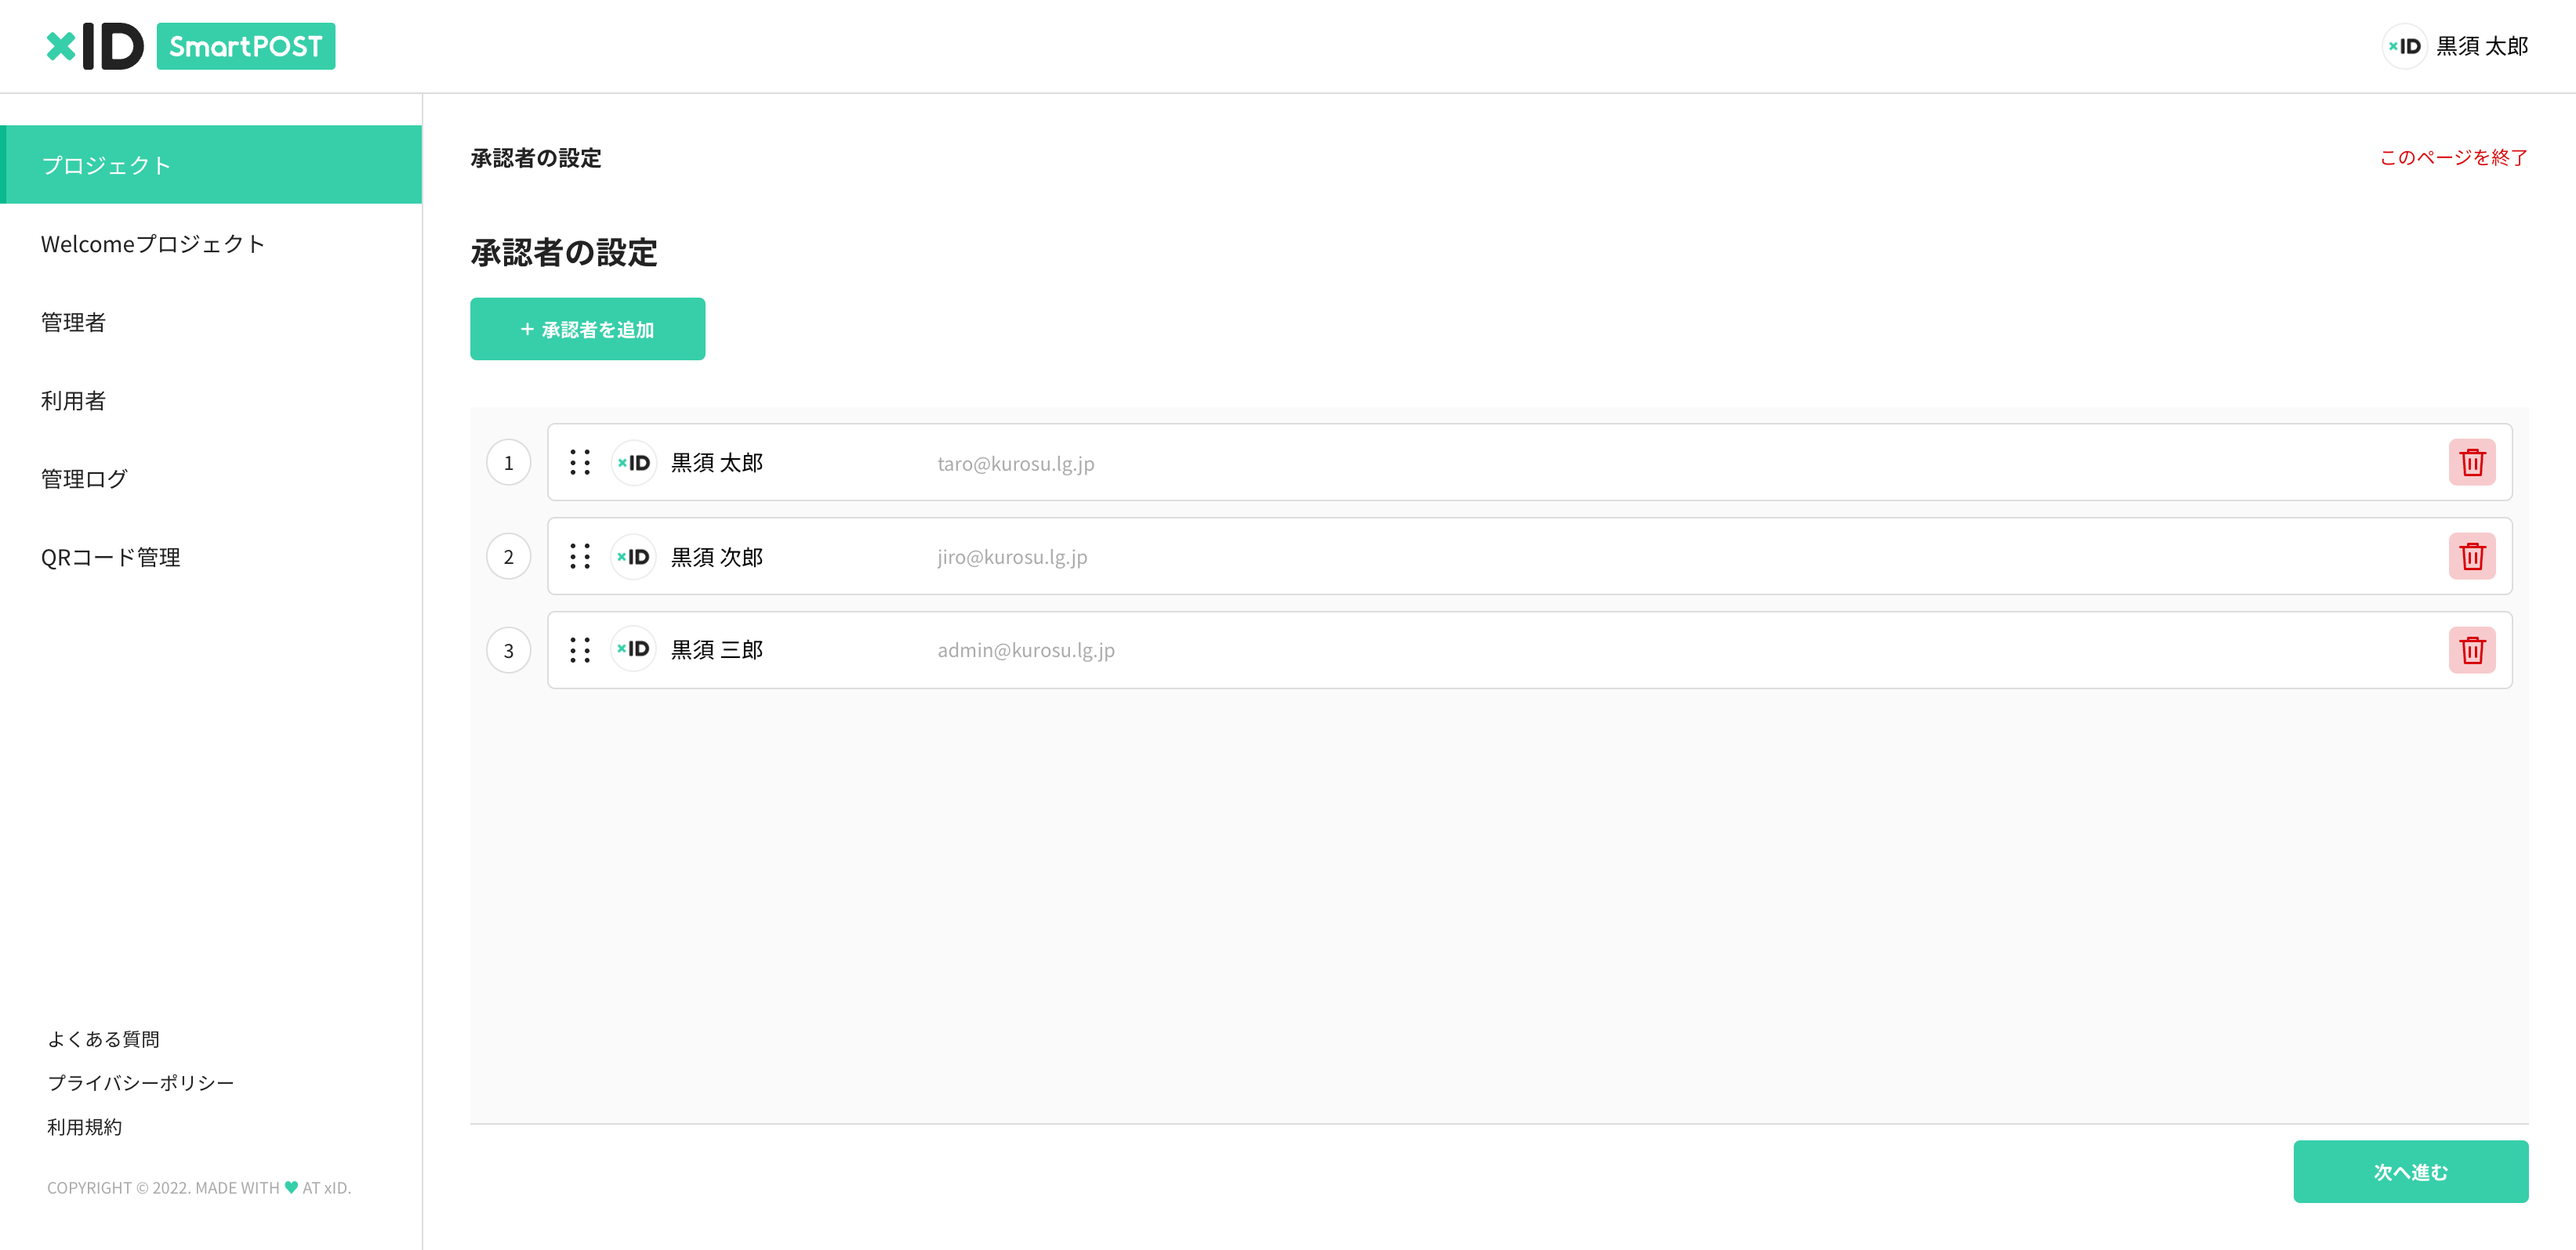The width and height of the screenshot is (2576, 1250).
Task: Click xID avatar next to 黒須 三郎
Action: pos(633,649)
